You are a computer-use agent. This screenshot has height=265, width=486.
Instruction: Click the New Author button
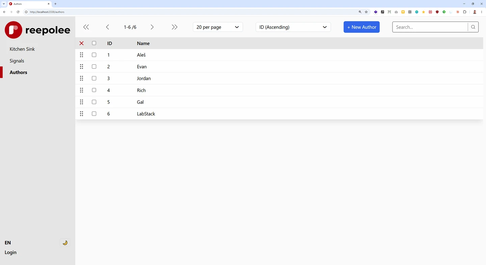pos(361,27)
